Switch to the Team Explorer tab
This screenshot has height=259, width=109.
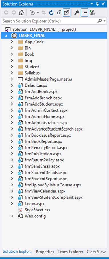point(70,252)
